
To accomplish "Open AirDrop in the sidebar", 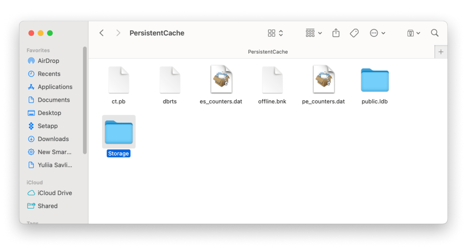I will click(x=48, y=61).
